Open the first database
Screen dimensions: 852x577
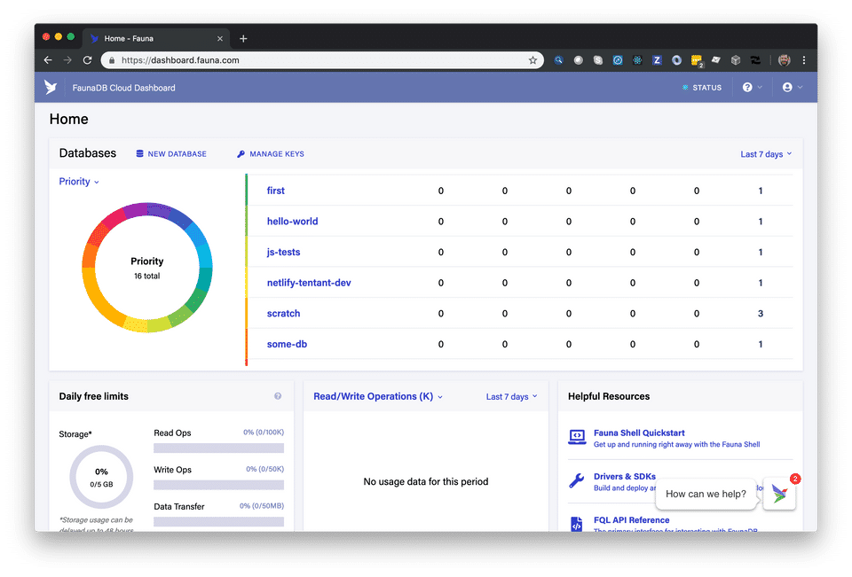[275, 191]
